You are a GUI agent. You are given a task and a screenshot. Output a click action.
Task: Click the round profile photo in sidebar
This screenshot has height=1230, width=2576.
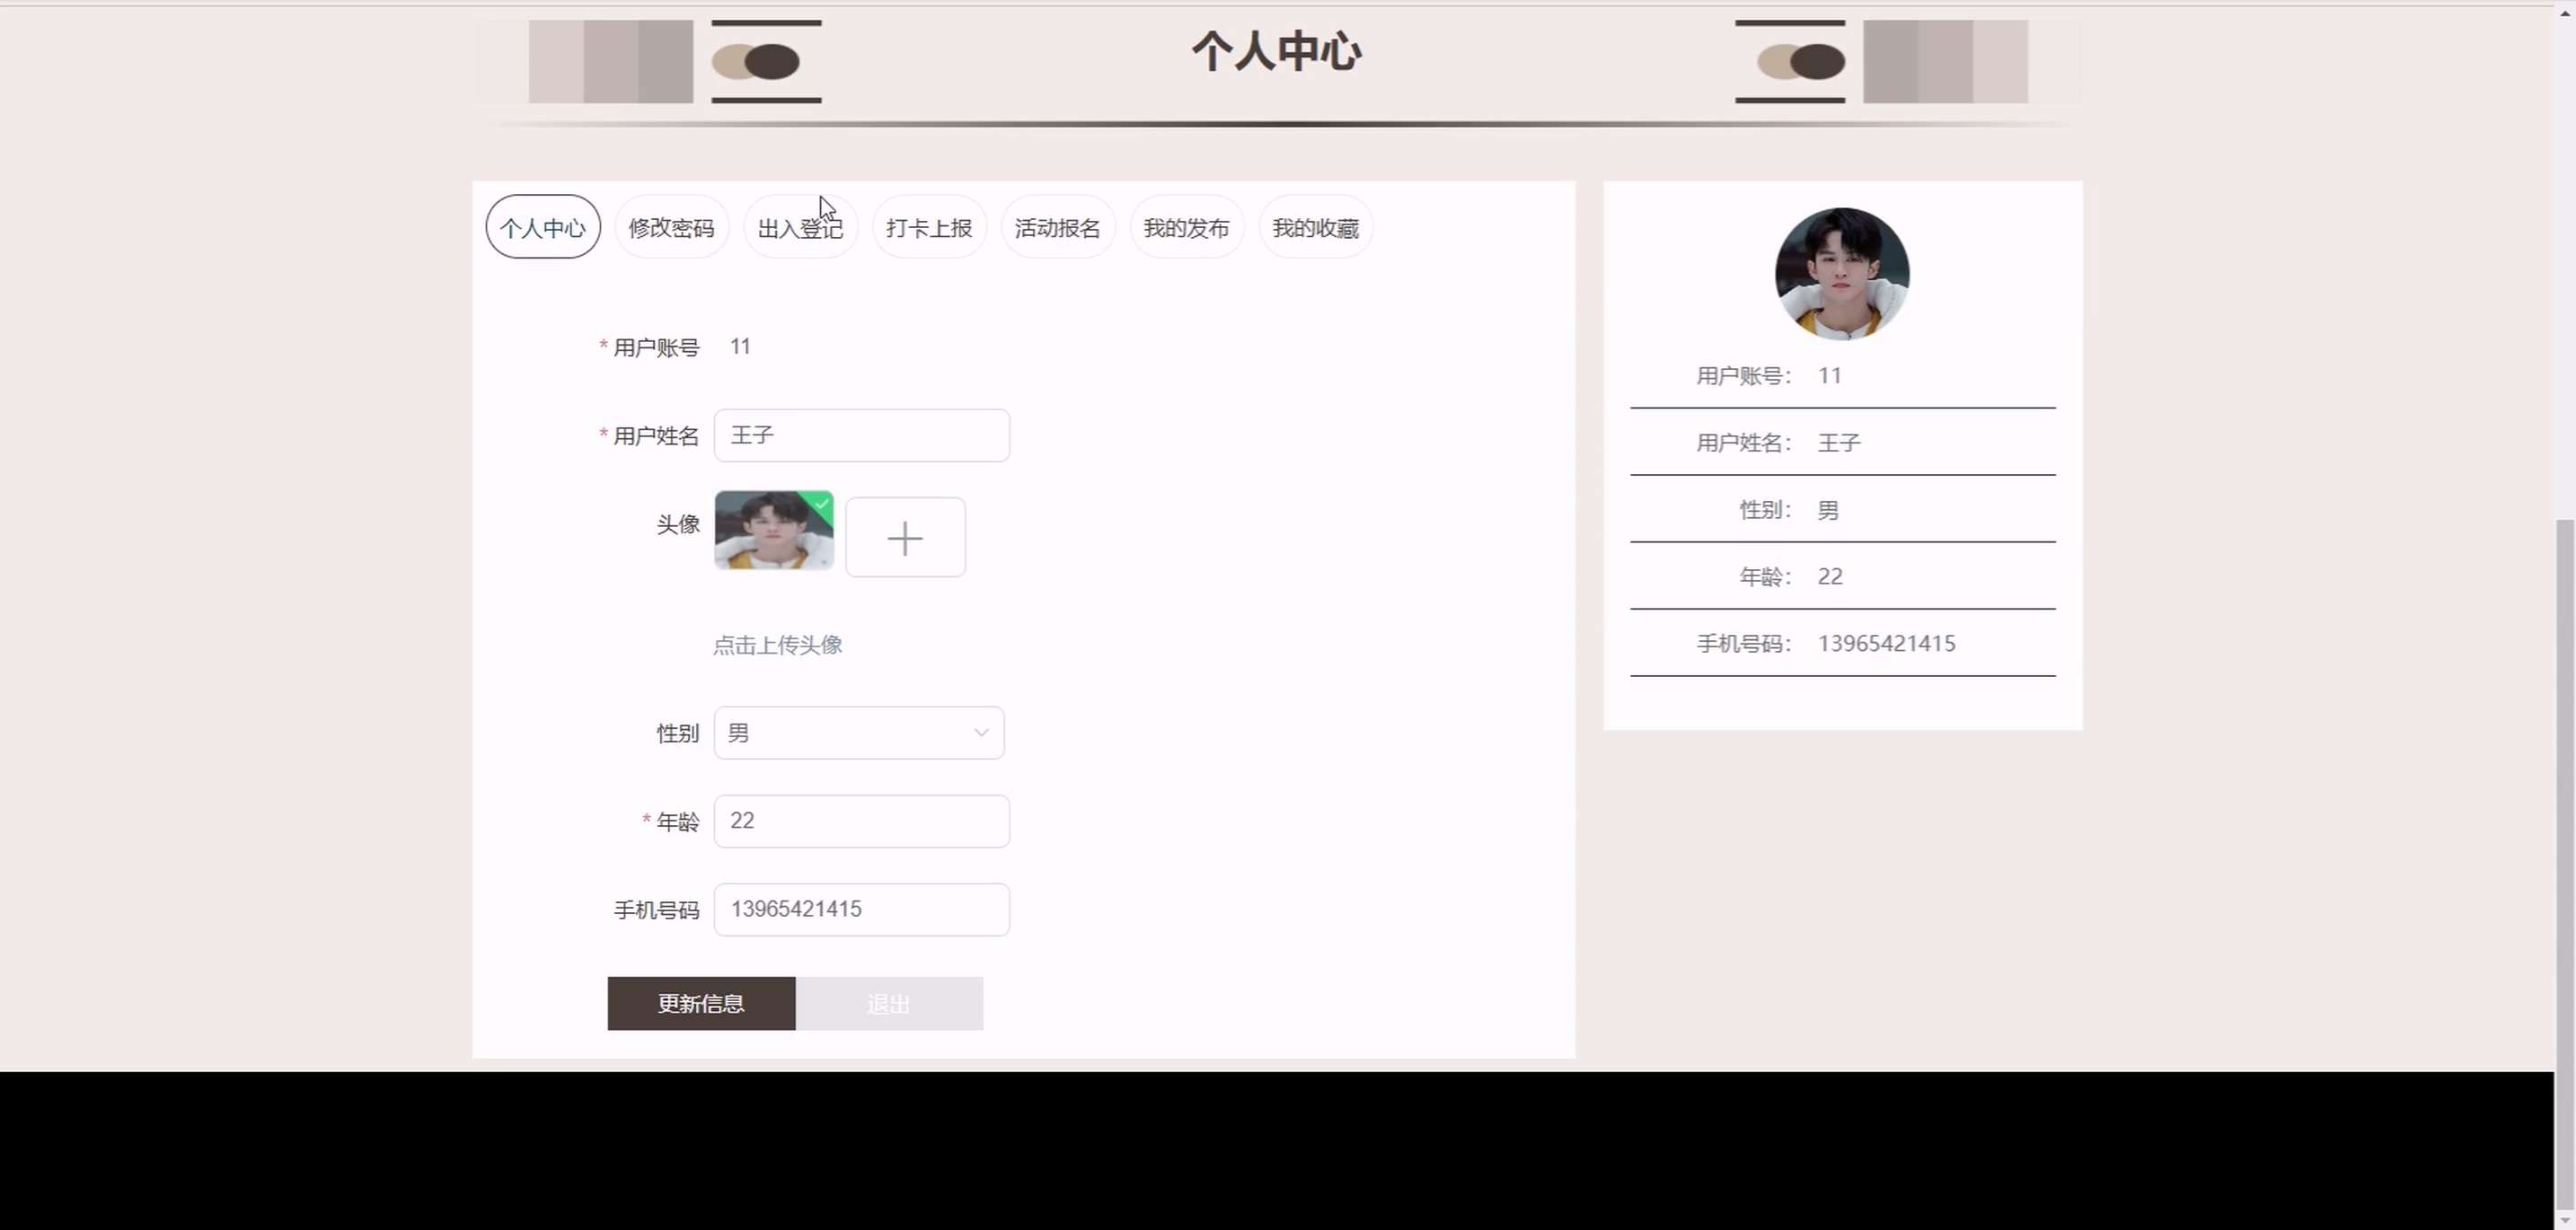(1841, 274)
